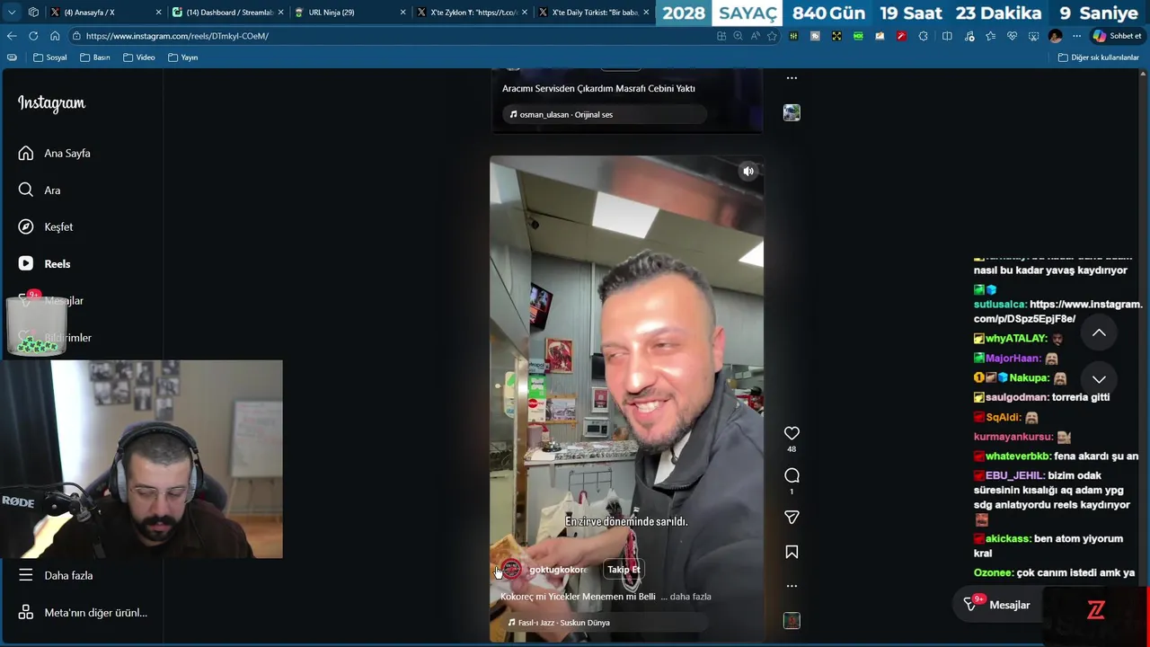
Task: Open the Yayın bookmarks folder
Action: coord(182,58)
